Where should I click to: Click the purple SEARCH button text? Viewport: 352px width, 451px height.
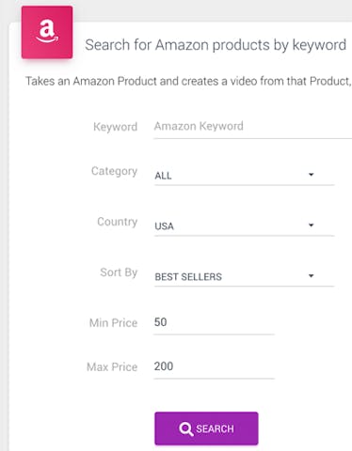215,428
